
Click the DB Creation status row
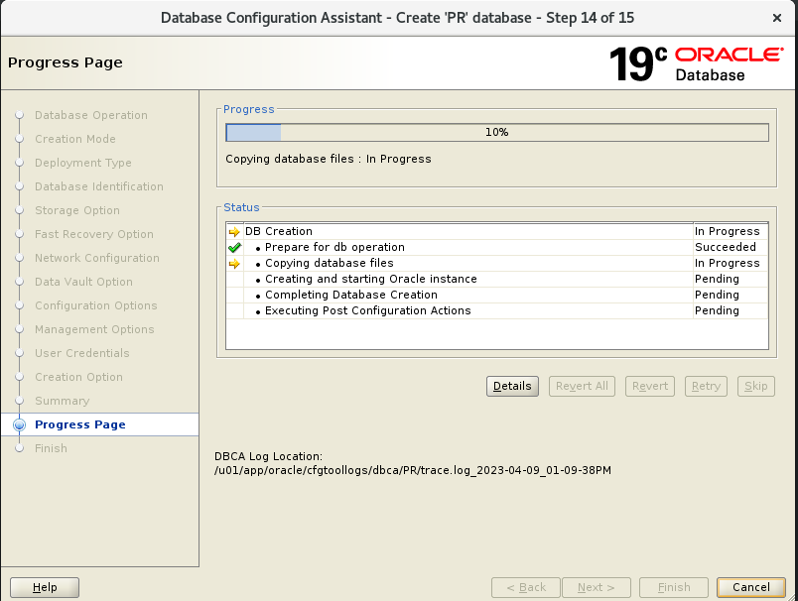point(496,231)
